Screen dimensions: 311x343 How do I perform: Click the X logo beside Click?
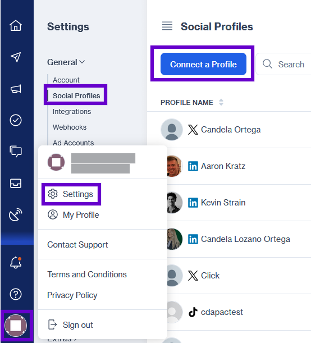click(x=193, y=276)
